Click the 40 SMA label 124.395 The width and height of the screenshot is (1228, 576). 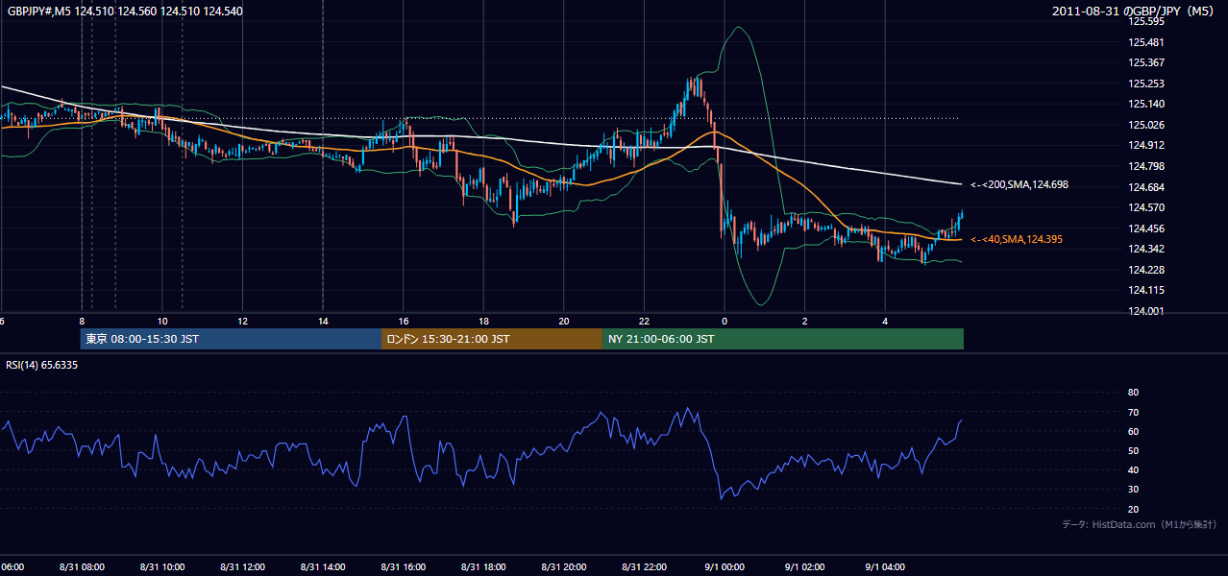[1017, 239]
